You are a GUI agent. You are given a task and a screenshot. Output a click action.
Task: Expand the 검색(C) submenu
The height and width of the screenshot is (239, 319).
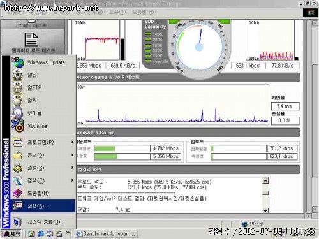click(x=43, y=180)
